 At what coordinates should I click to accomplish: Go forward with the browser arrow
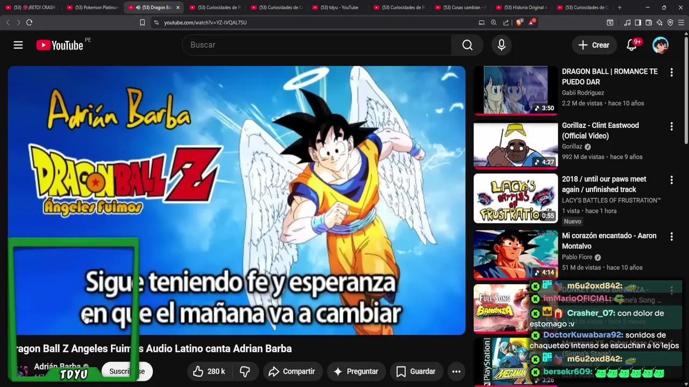[18, 23]
